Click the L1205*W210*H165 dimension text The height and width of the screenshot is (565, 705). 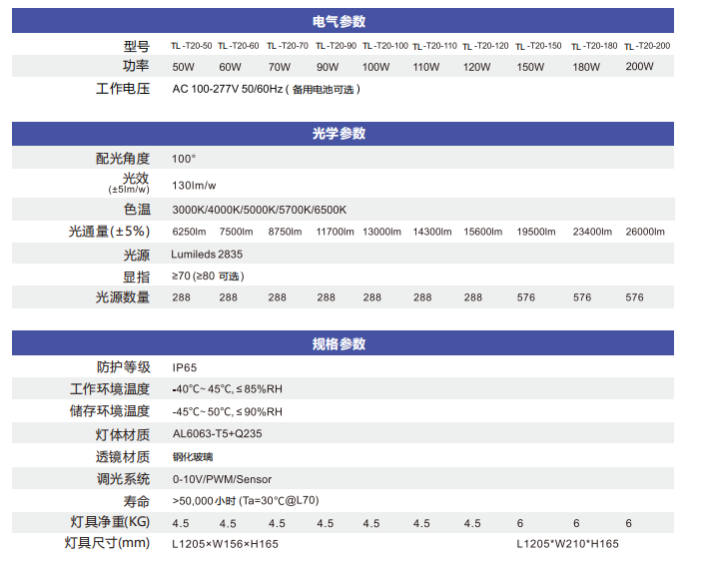pos(567,544)
